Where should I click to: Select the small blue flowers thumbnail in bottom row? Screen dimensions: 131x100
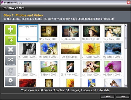click(92, 83)
